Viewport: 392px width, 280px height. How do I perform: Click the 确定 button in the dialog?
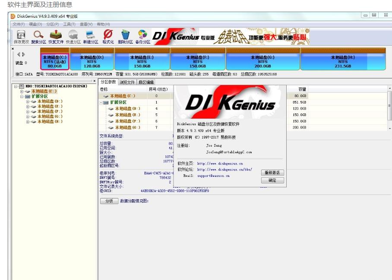pyautogui.click(x=273, y=180)
